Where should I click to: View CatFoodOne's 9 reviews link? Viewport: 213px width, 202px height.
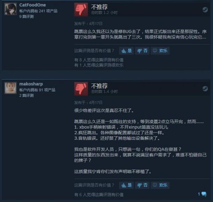[x=26, y=16]
